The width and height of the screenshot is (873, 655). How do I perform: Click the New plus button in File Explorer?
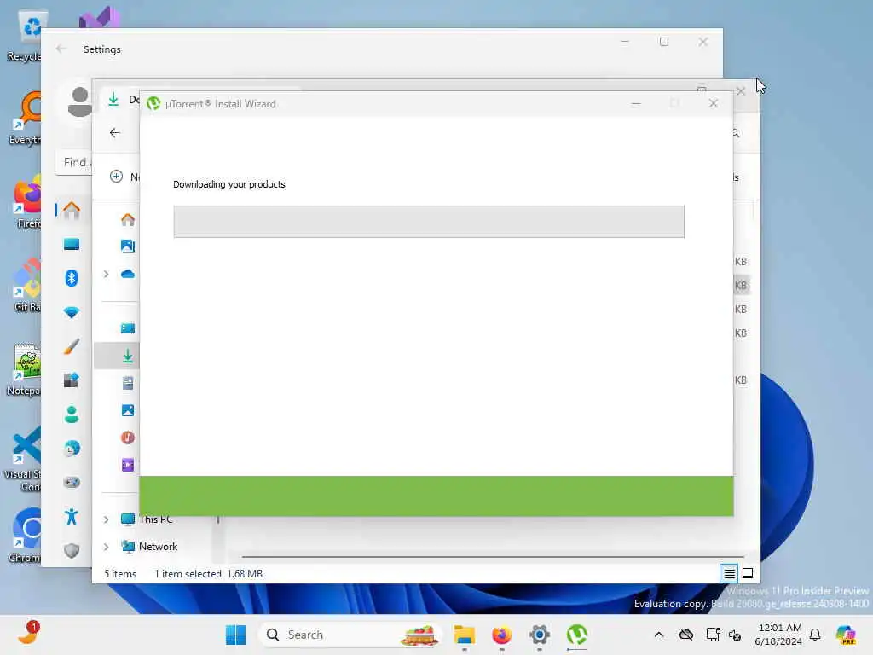tap(116, 177)
